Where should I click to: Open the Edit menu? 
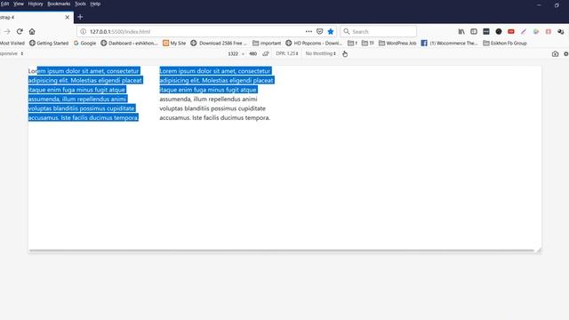click(4, 4)
